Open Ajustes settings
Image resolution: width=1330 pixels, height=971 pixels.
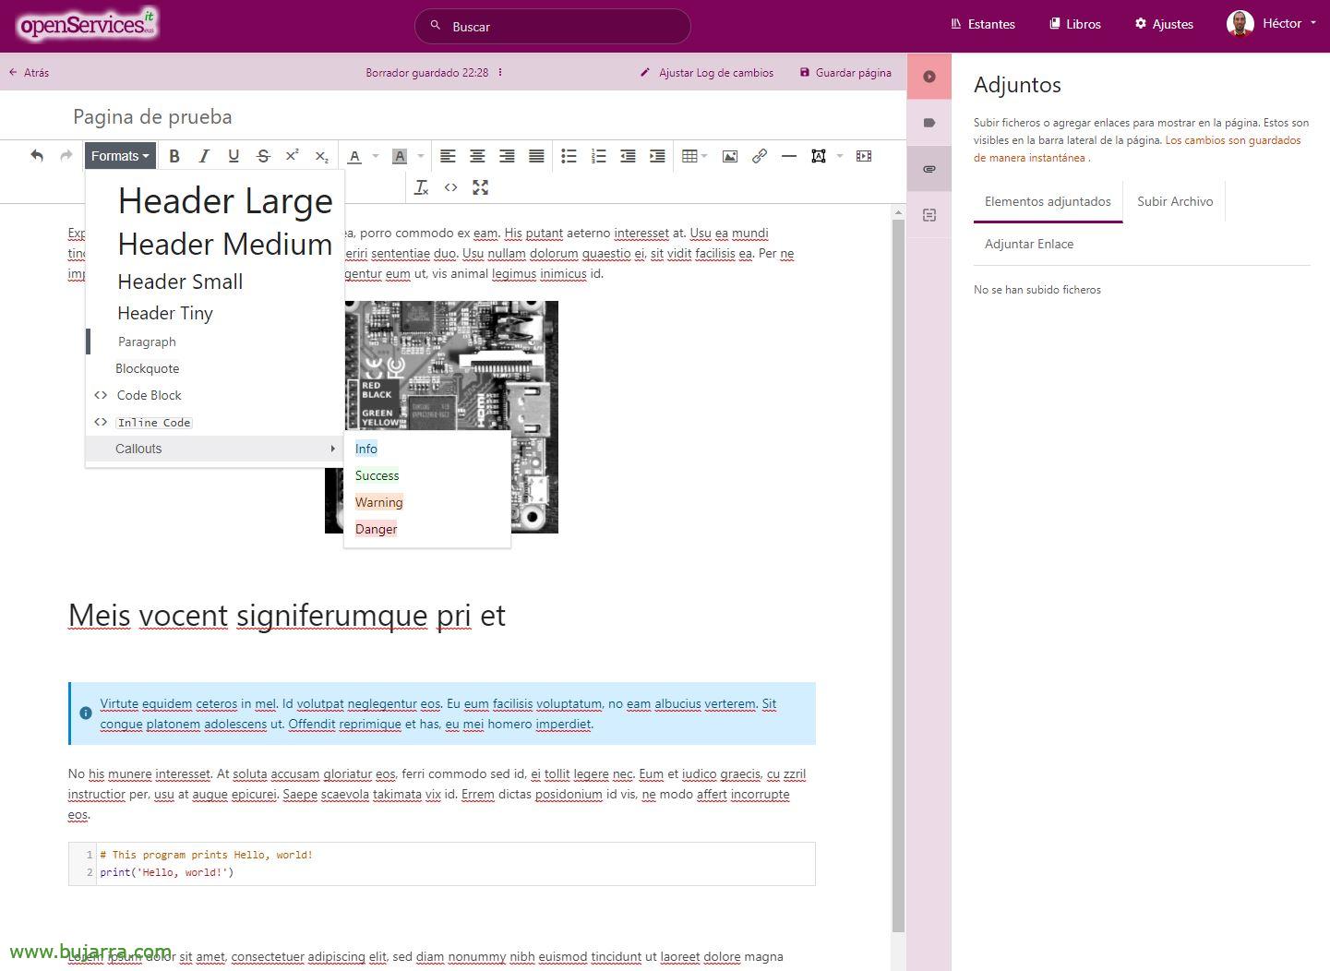(x=1164, y=24)
